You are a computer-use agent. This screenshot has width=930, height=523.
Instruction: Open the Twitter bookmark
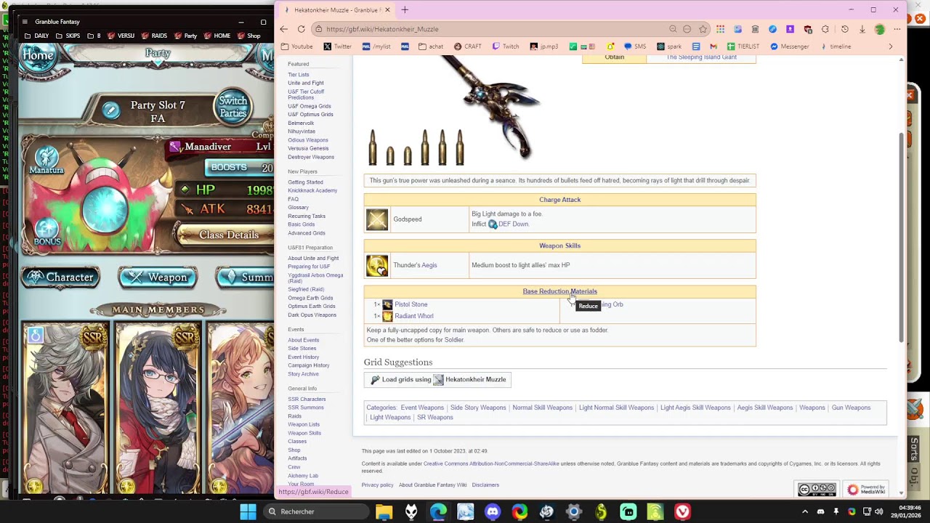tap(337, 46)
